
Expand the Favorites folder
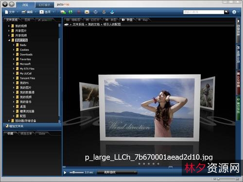pos(14,59)
